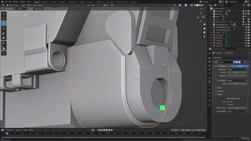Open the Width Type Offset dropdown
251x141 pixels.
pos(237,70)
